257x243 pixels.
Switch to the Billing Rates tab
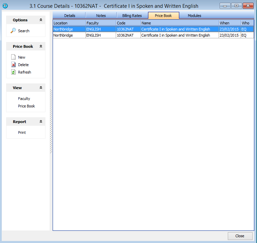[x=132, y=16]
